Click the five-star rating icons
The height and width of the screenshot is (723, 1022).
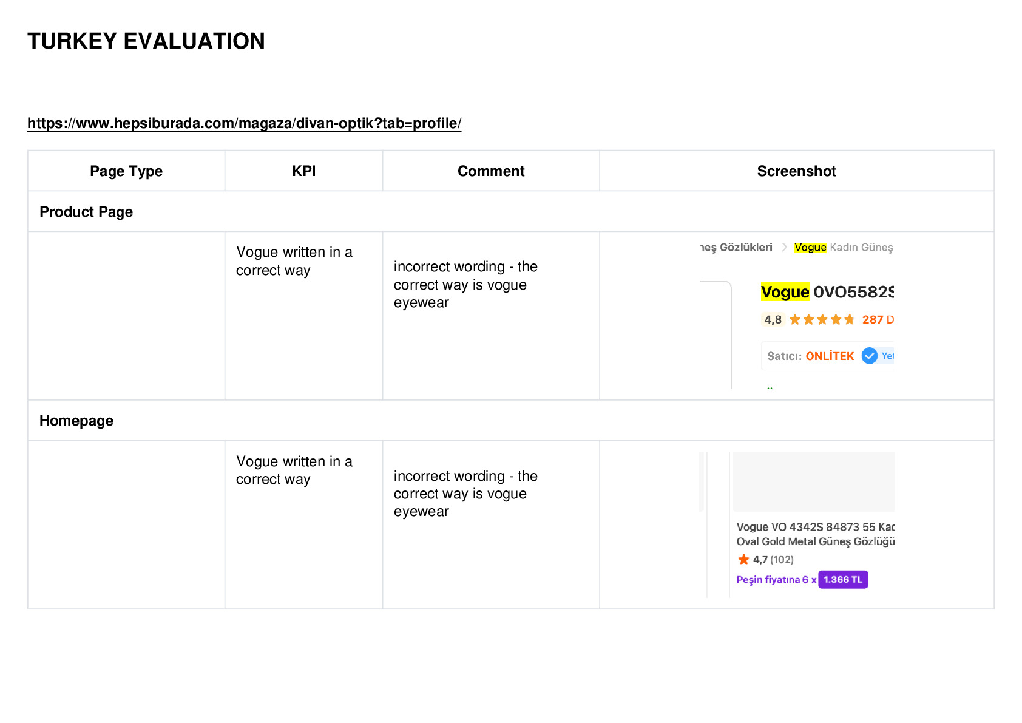(822, 319)
